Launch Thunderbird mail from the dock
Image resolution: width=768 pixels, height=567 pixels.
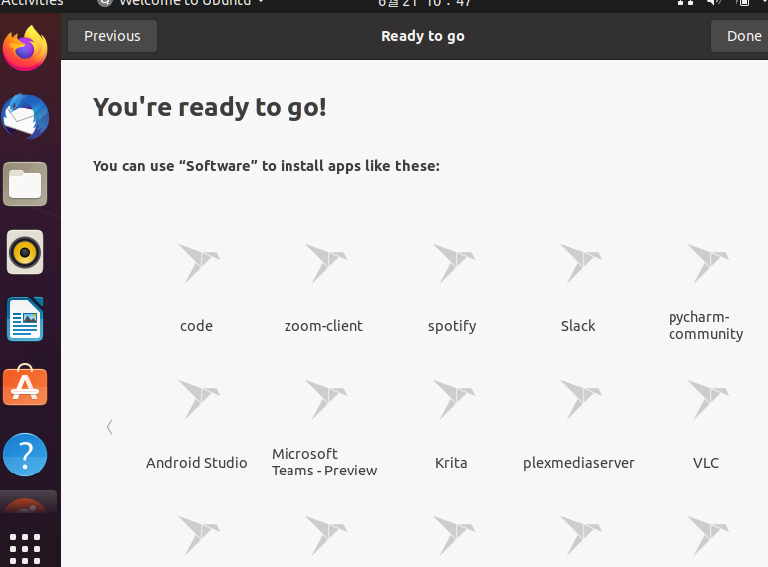tap(25, 116)
